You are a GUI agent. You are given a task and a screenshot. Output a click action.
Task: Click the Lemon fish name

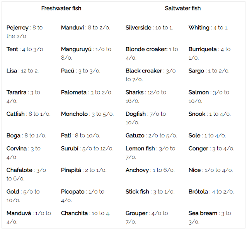coord(140,148)
